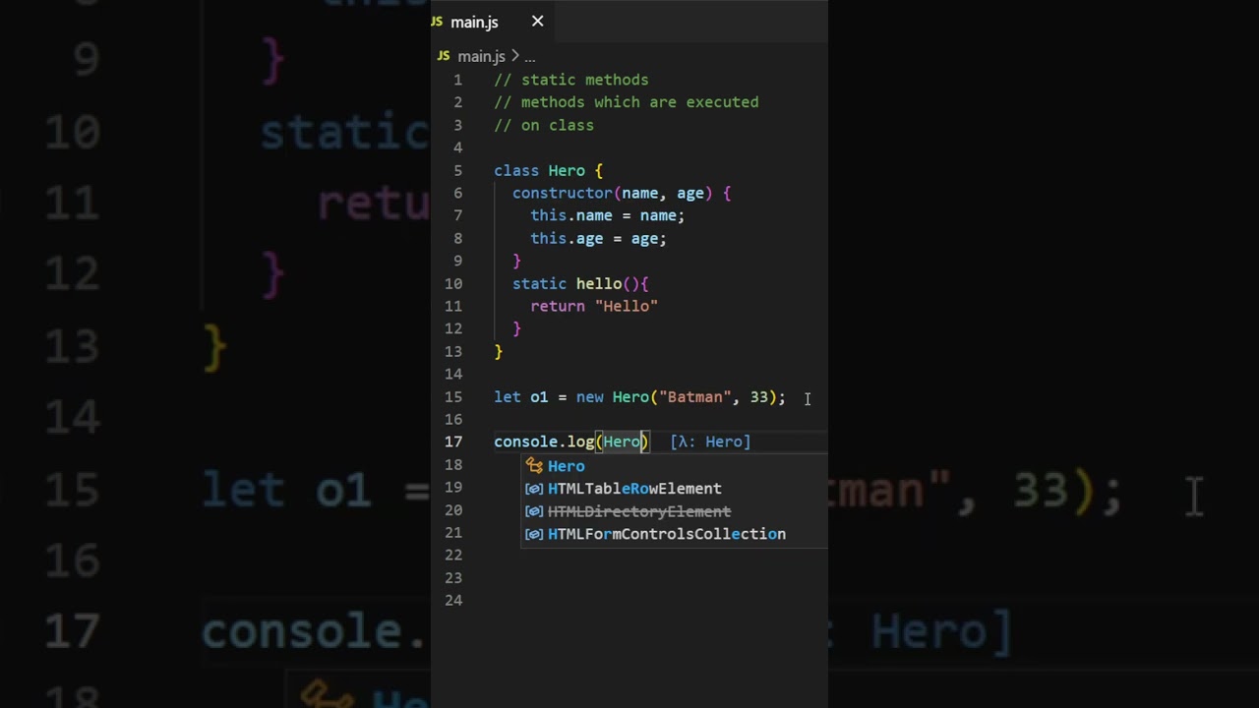Screen dimensions: 1259x708
Task: Close the main.js tab
Action: coord(537,21)
